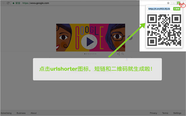Screen dimensions: 186x116
Task: Open the About footer link
Action: point(34,113)
